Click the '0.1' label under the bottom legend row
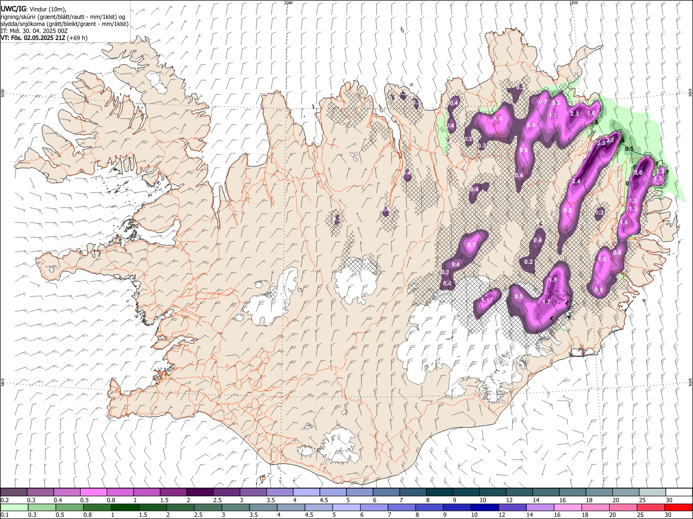Image resolution: width=693 pixels, height=519 pixels. tap(5, 515)
